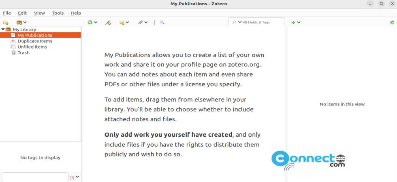397x182 pixels.
Task: Click the Add Item by Identifier wand
Action: click(x=108, y=23)
